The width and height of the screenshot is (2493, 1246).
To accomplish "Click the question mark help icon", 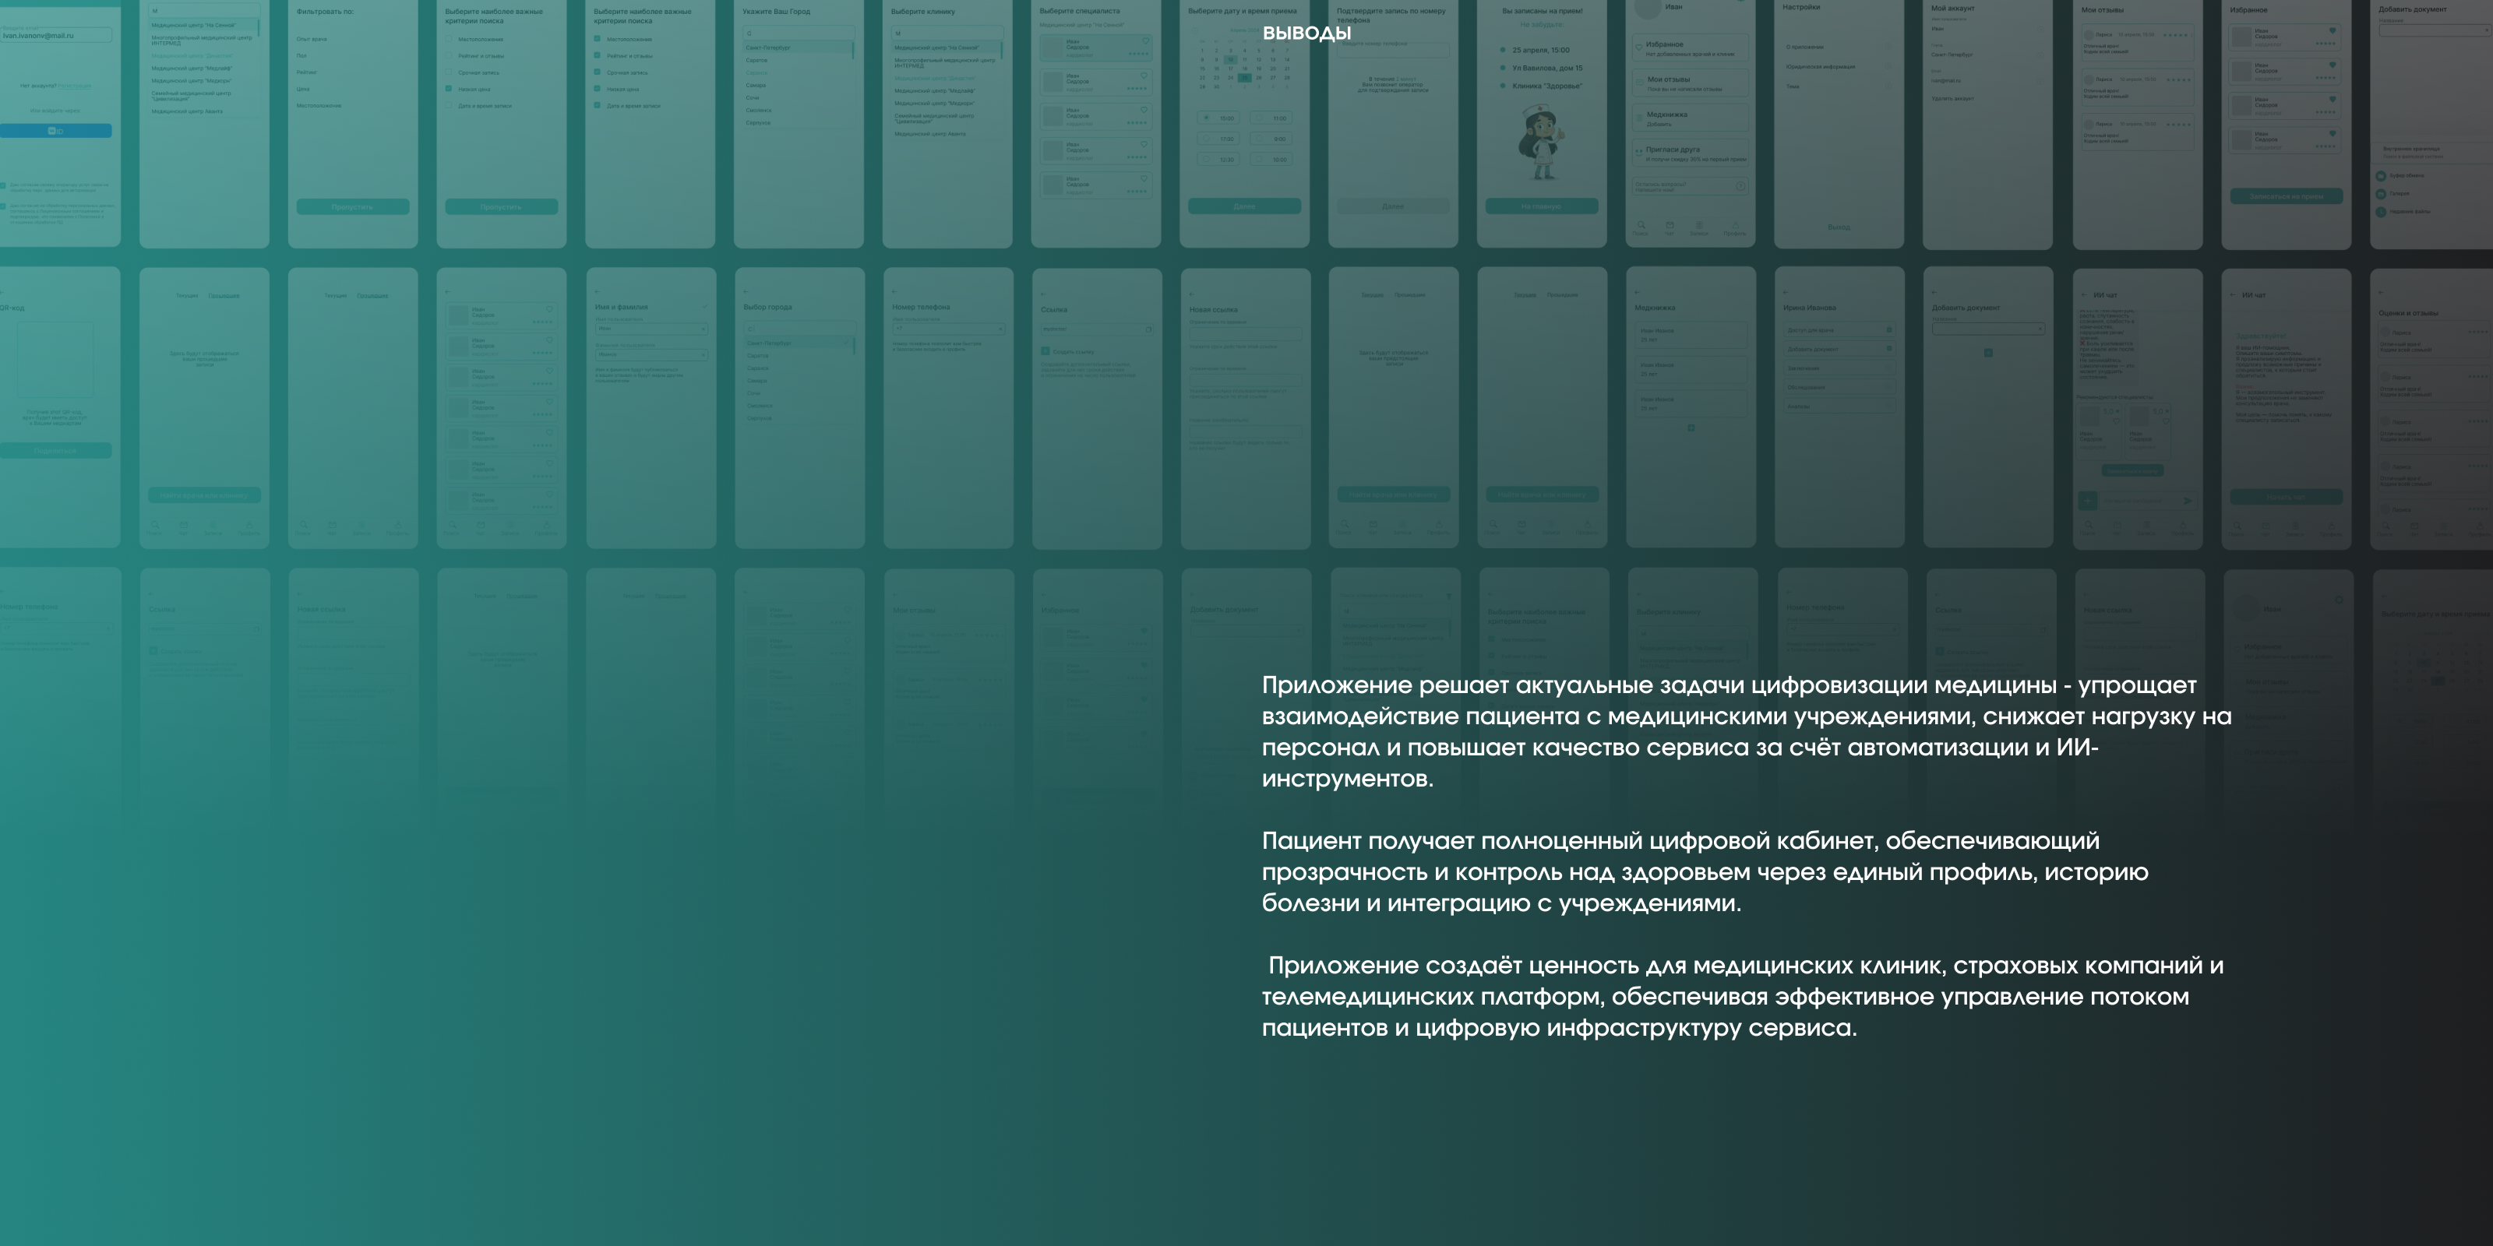I will click(1740, 186).
